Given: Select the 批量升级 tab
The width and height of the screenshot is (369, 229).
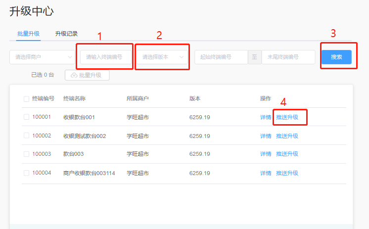Looking at the screenshot, I should point(28,34).
